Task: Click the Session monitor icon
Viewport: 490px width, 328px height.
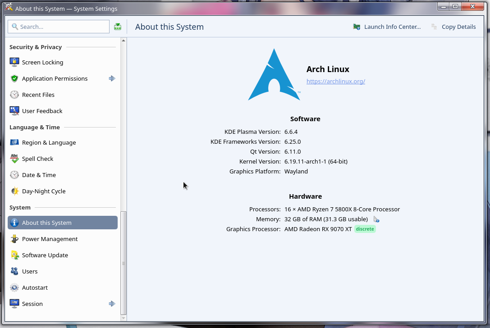Action: (x=14, y=304)
